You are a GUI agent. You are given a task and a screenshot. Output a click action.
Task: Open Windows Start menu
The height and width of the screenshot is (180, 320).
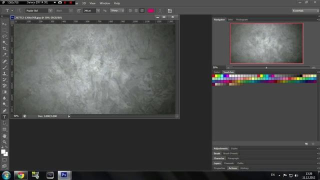click(6, 175)
